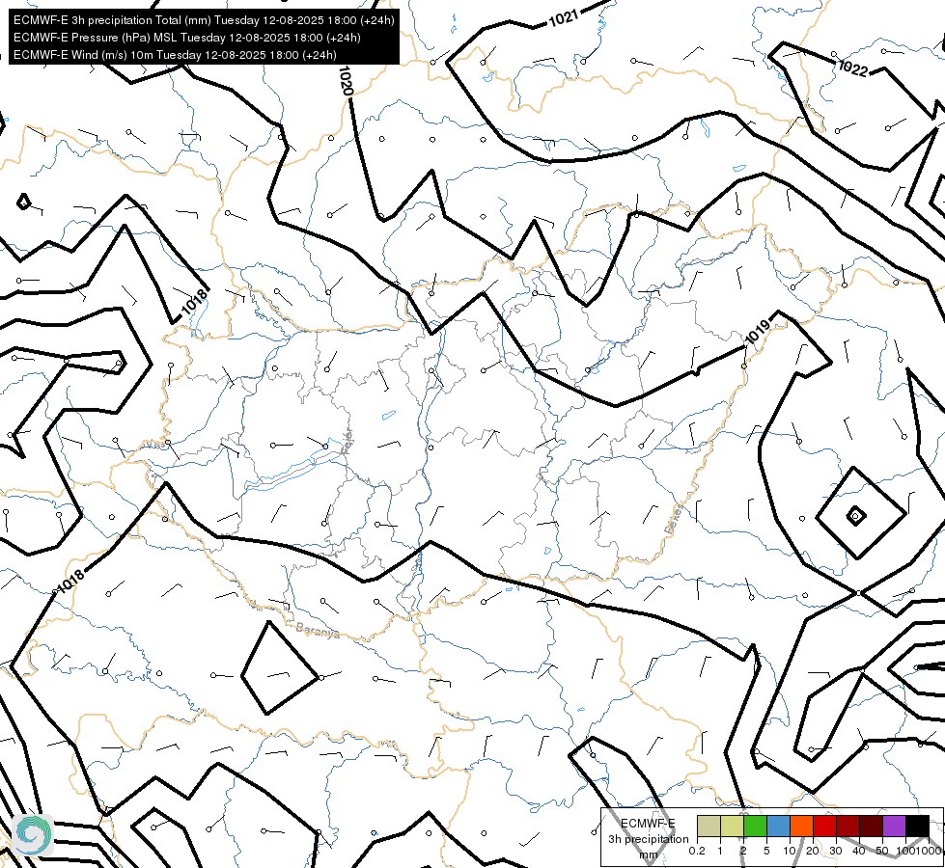Select the bright red 20–30 mm swatch
The width and height of the screenshot is (945, 868).
pyautogui.click(x=824, y=826)
